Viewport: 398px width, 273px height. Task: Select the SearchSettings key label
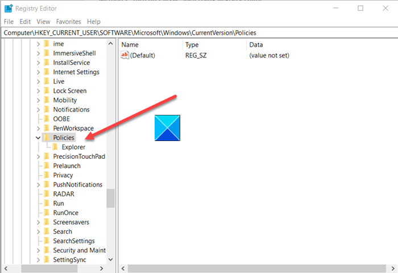[x=74, y=241]
